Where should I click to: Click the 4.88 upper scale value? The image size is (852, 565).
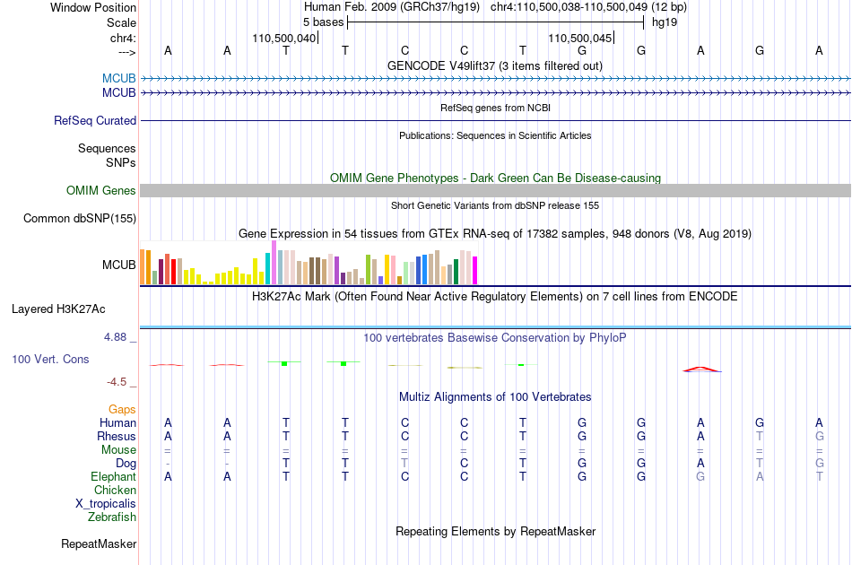pyautogui.click(x=115, y=337)
